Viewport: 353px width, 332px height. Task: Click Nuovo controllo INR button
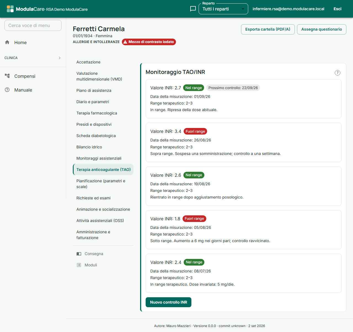169,302
